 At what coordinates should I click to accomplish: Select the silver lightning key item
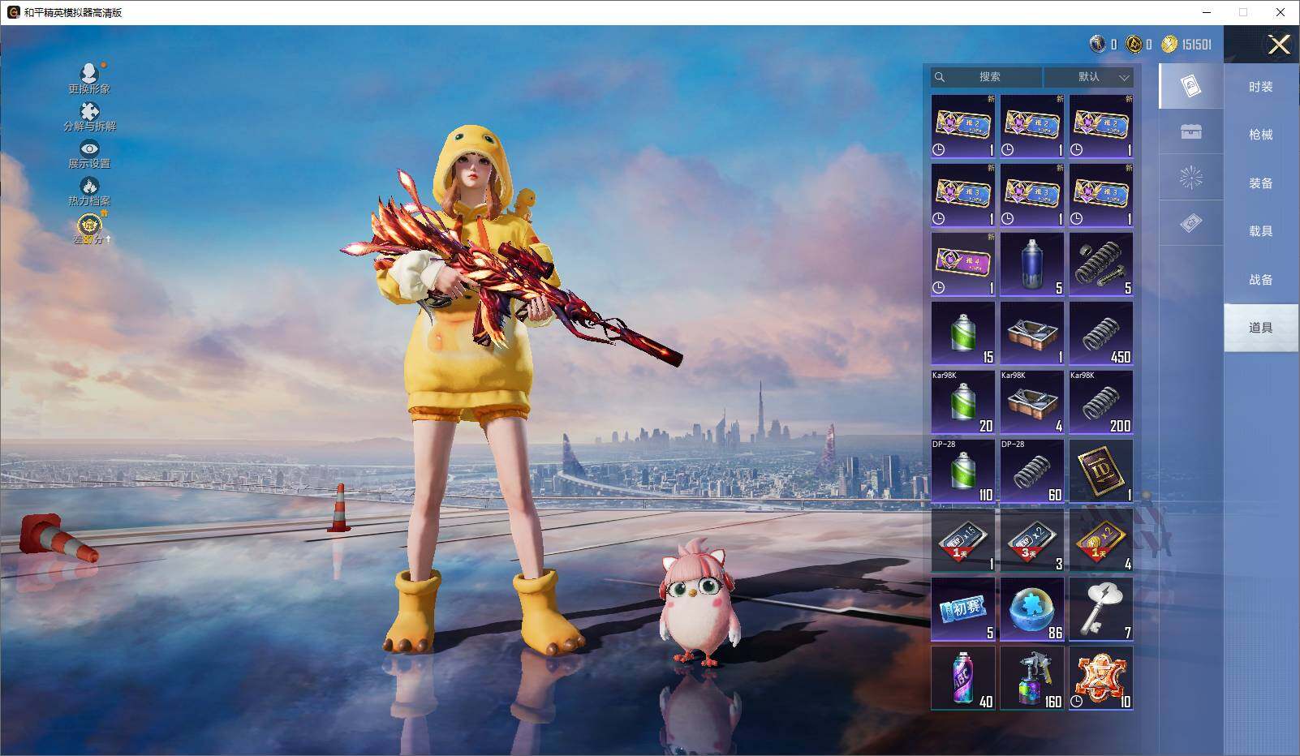1101,609
